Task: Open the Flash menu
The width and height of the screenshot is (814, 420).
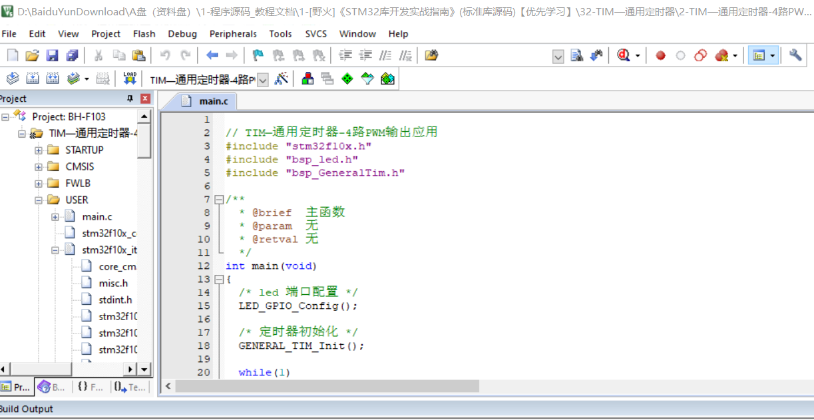Action: [x=144, y=34]
